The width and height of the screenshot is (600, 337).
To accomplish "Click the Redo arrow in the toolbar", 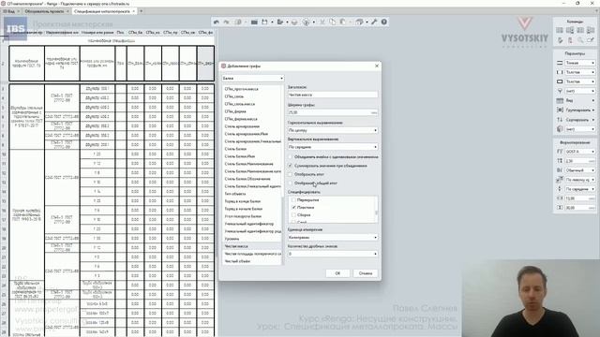I will pyautogui.click(x=227, y=22).
